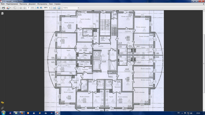The image size is (205, 115).
Task: Click the zoom in button
Action: pyautogui.click(x=41, y=8)
